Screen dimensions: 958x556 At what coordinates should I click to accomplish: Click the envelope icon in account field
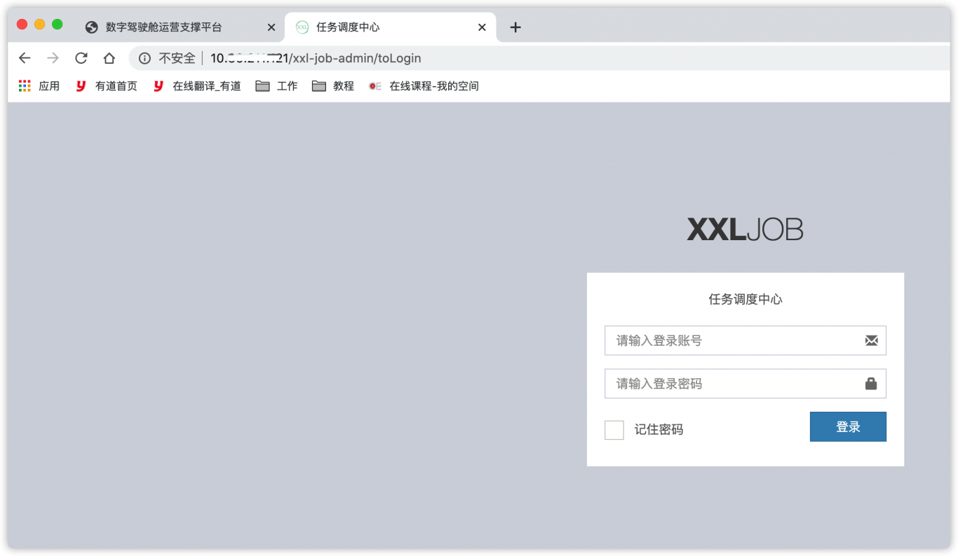tap(871, 340)
